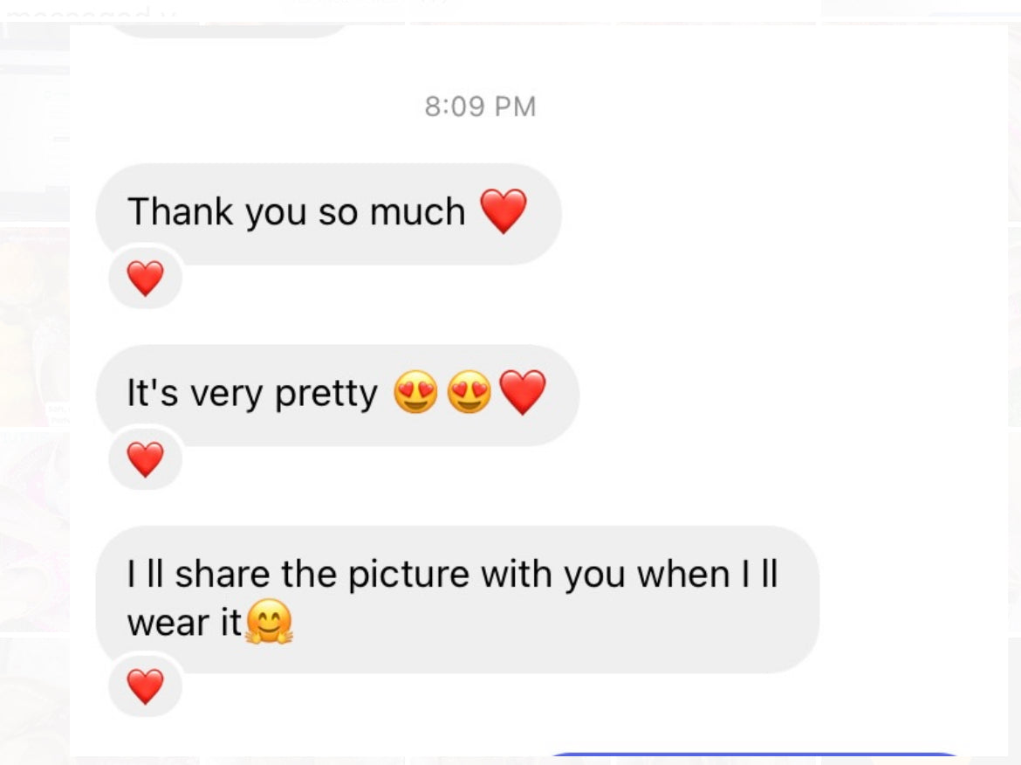Open heart reaction under "wear it" message
This screenshot has width=1021, height=765.
(145, 686)
